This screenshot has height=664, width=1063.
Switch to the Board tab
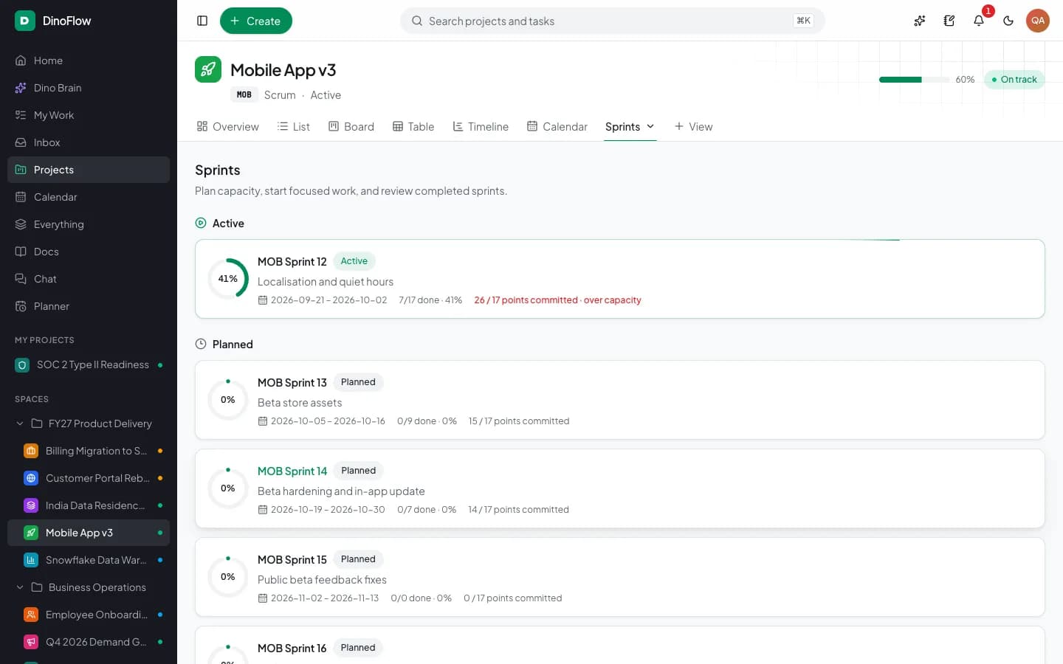[x=351, y=127]
